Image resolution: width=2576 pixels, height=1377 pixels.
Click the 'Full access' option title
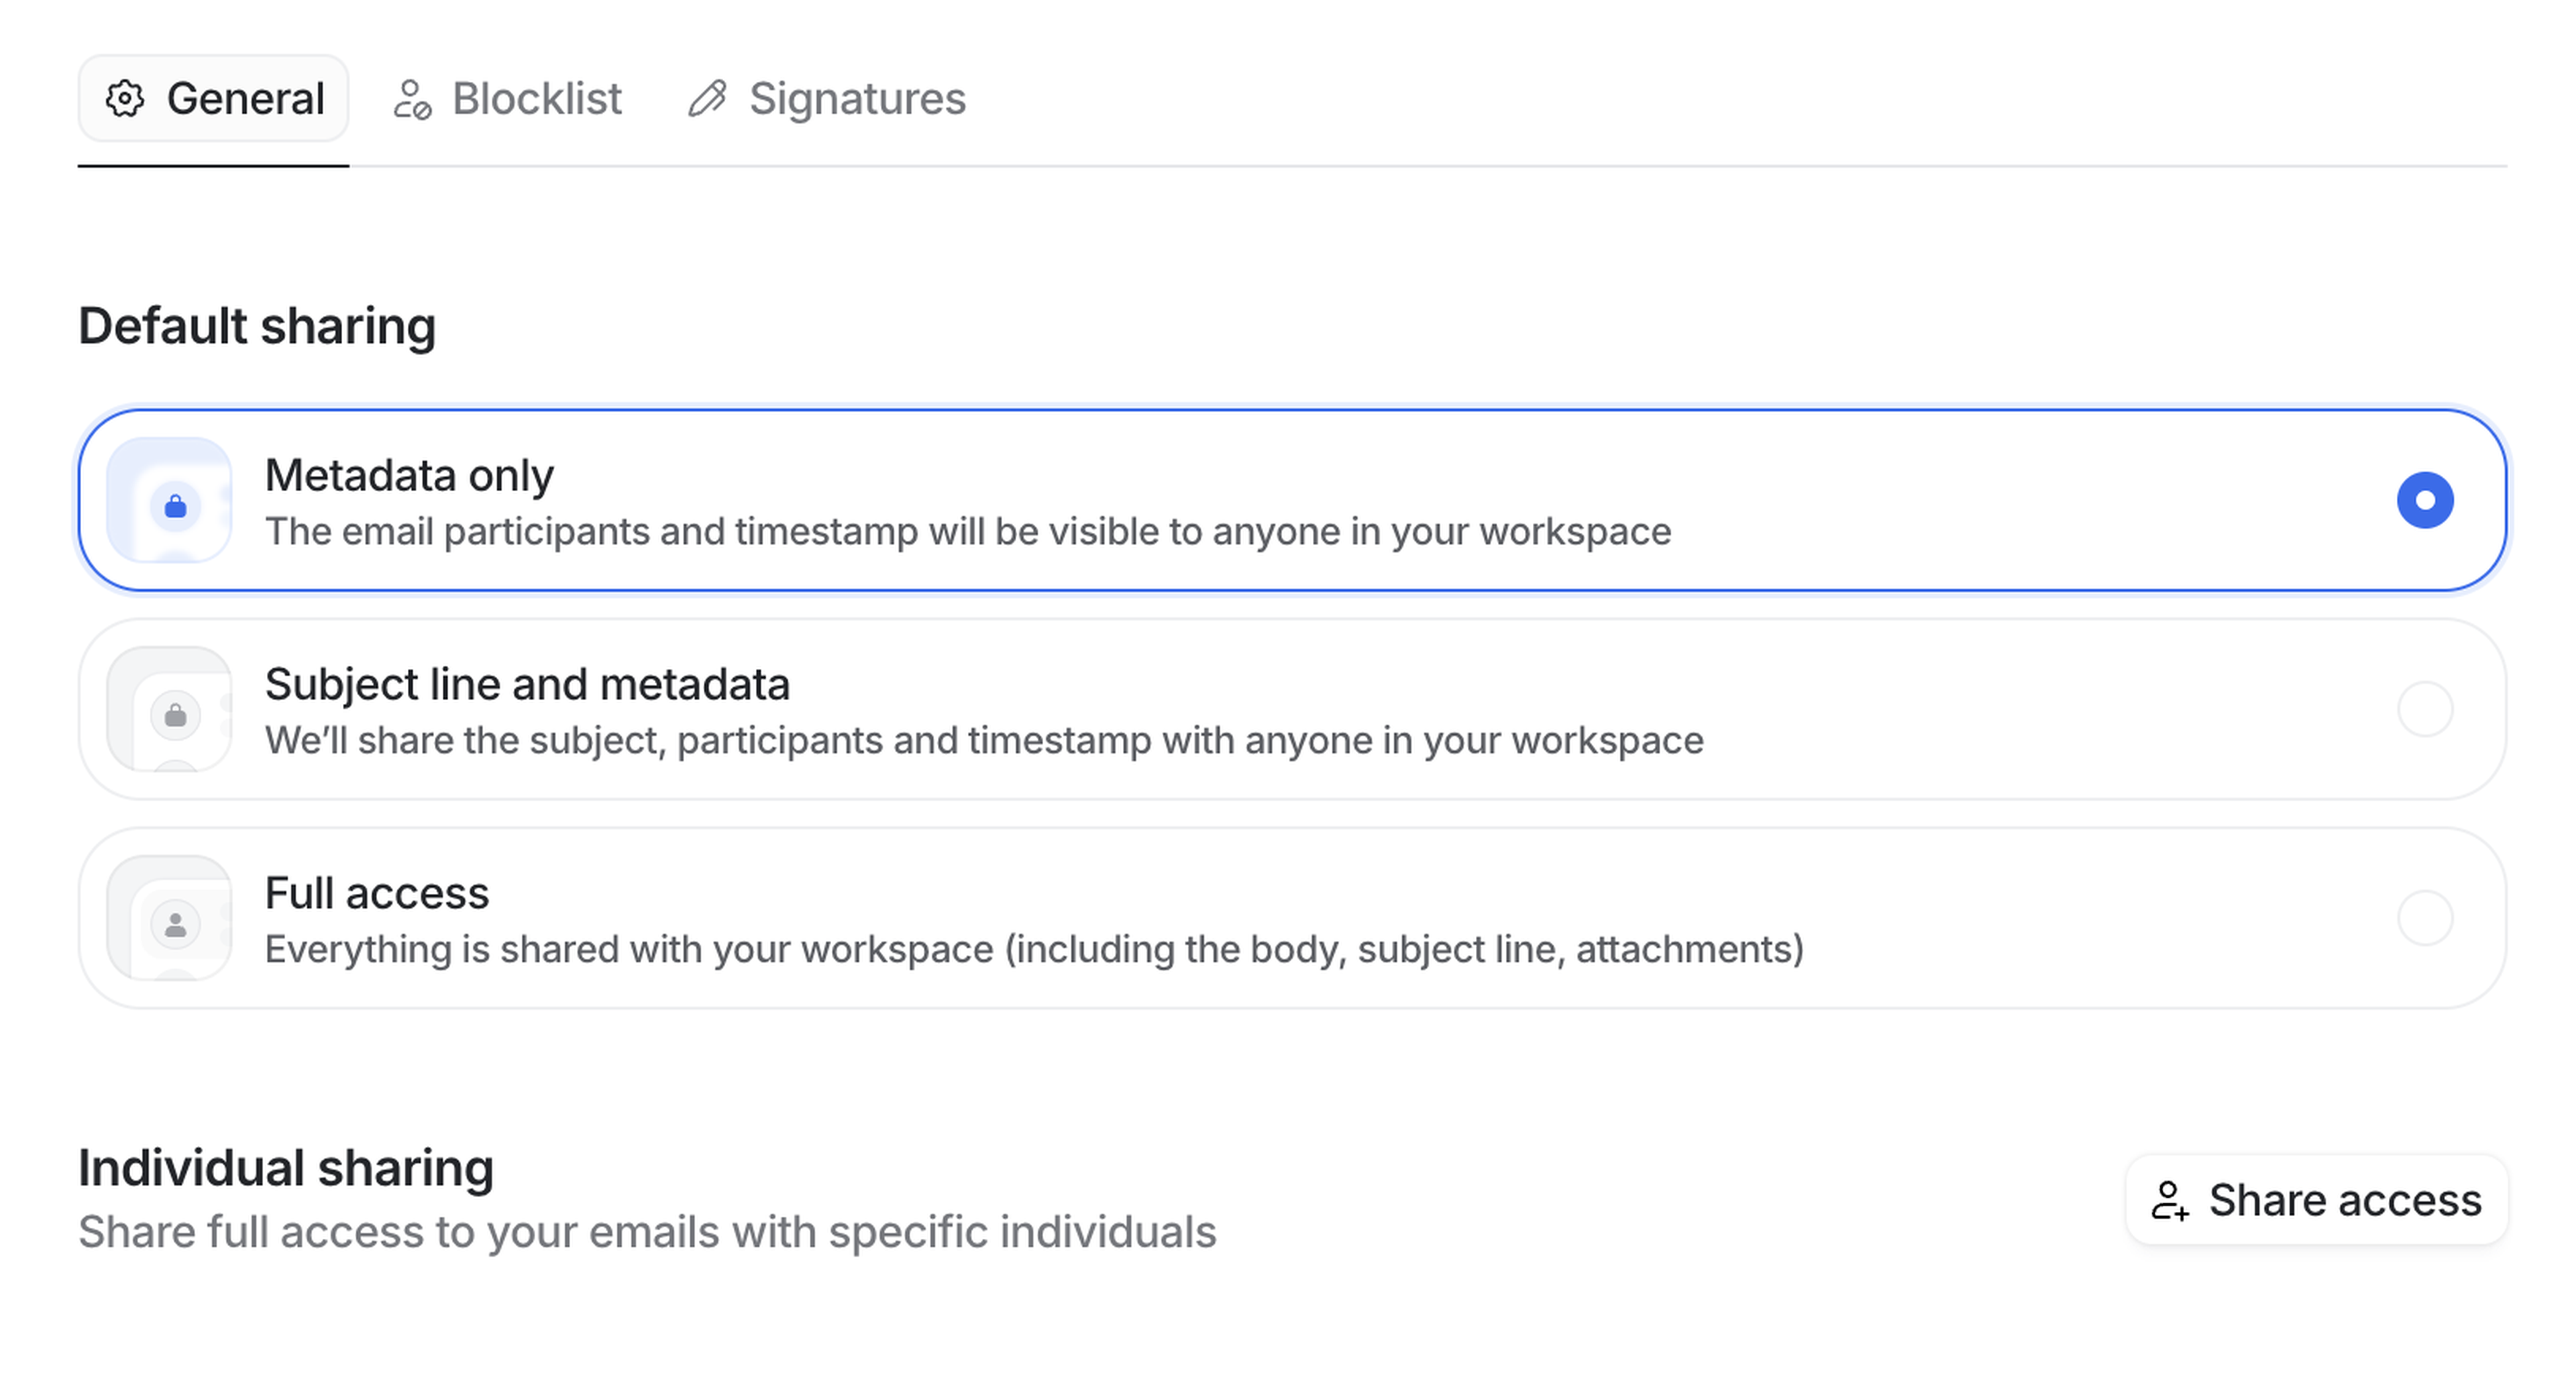377,893
